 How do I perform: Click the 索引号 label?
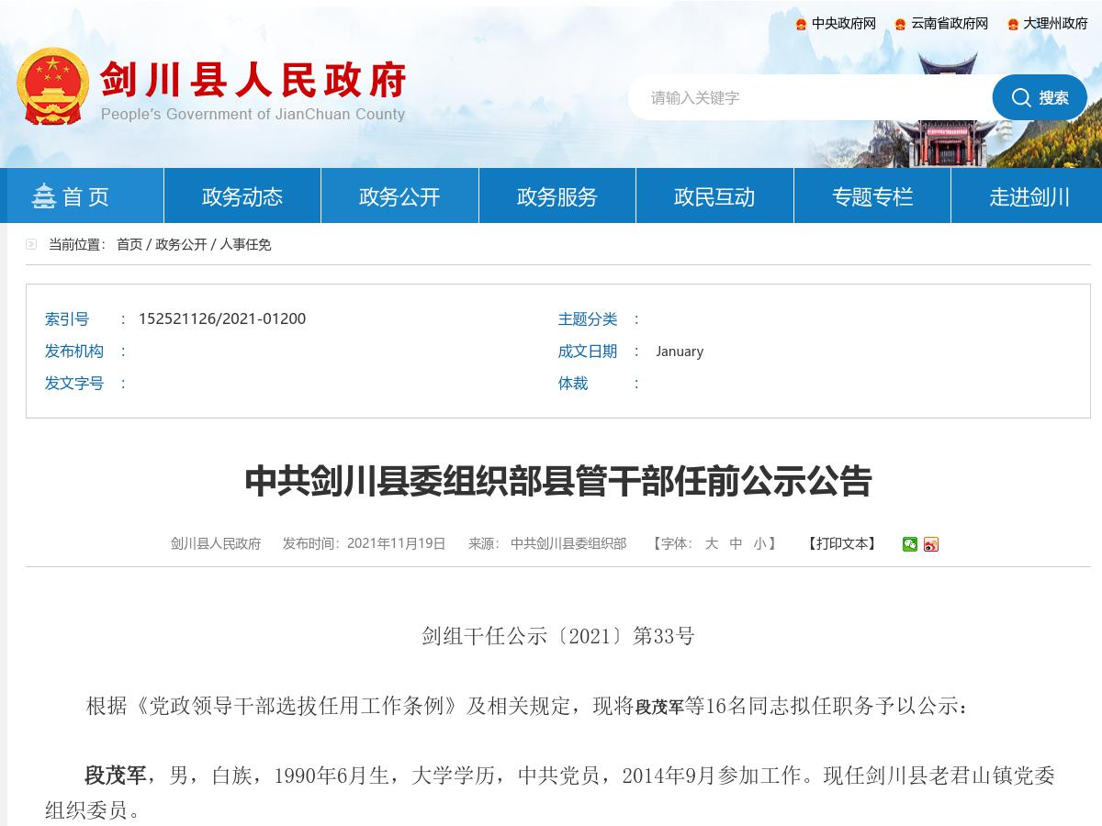[x=67, y=318]
